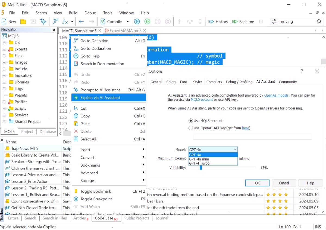Follow the 'MQL5 account' link

[x=202, y=99]
